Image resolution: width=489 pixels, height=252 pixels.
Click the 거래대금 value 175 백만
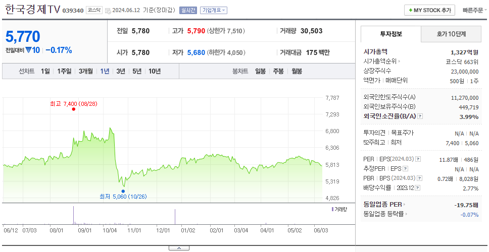click(x=318, y=52)
